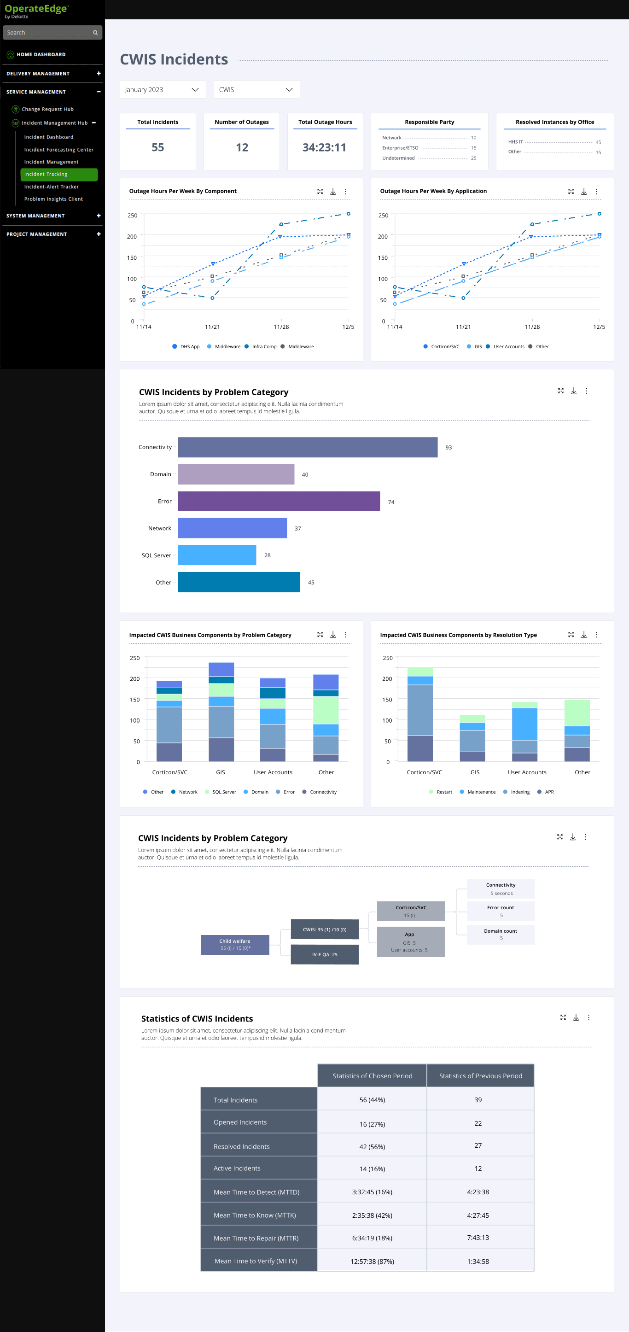Click the Home Dashboard house icon
Viewport: 629px width, 1332px height.
[x=10, y=54]
